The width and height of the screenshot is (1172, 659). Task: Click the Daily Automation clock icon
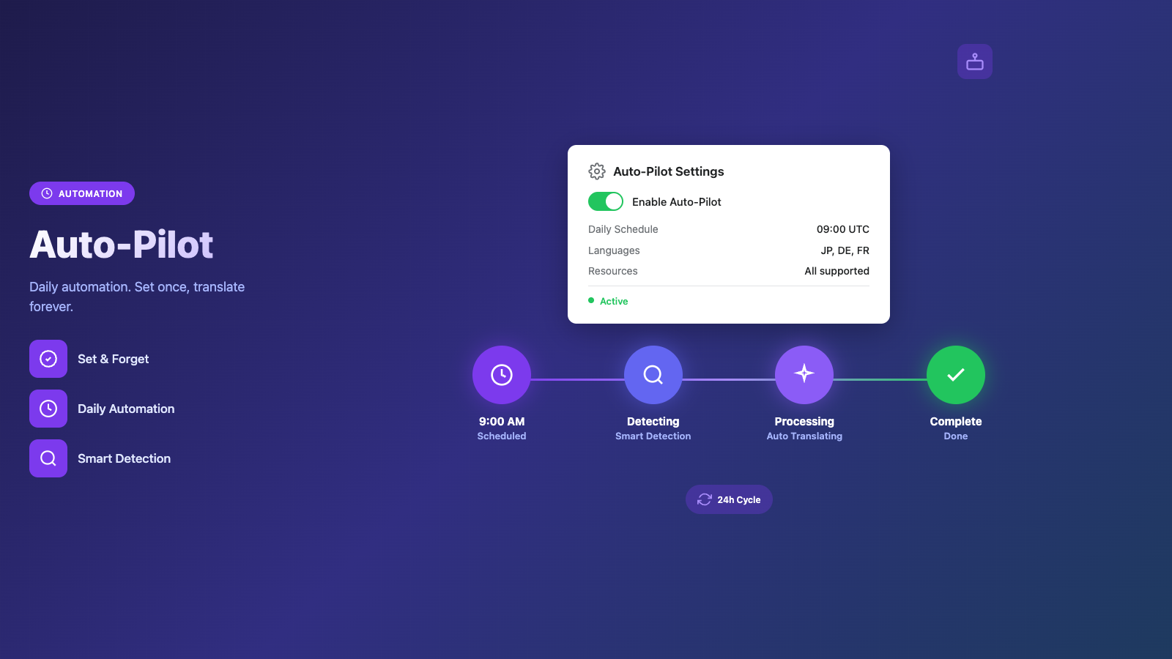[48, 409]
